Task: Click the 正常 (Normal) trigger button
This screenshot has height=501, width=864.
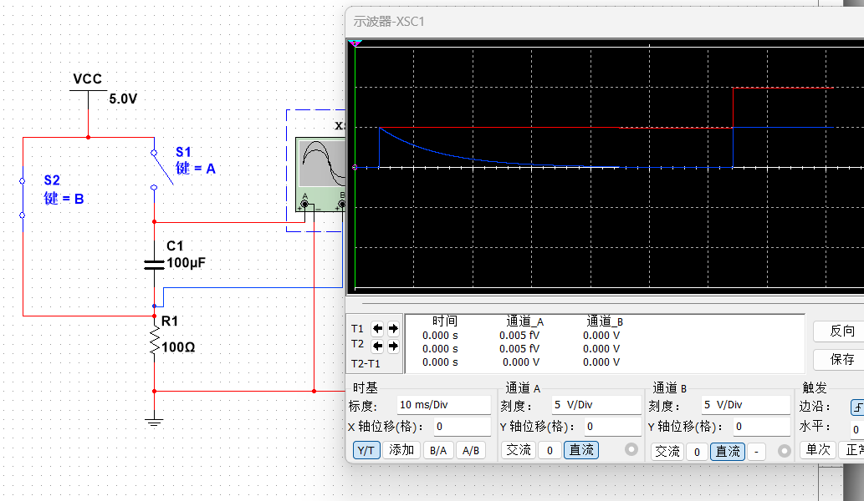Action: (x=853, y=450)
